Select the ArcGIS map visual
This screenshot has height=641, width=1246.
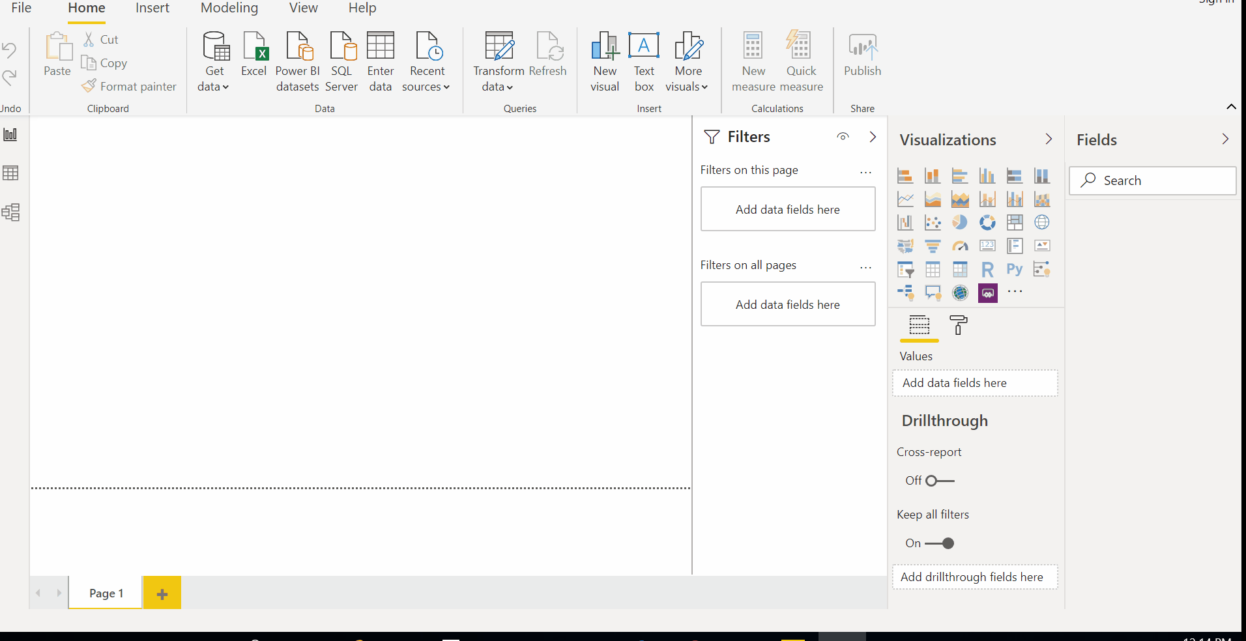[x=960, y=292]
